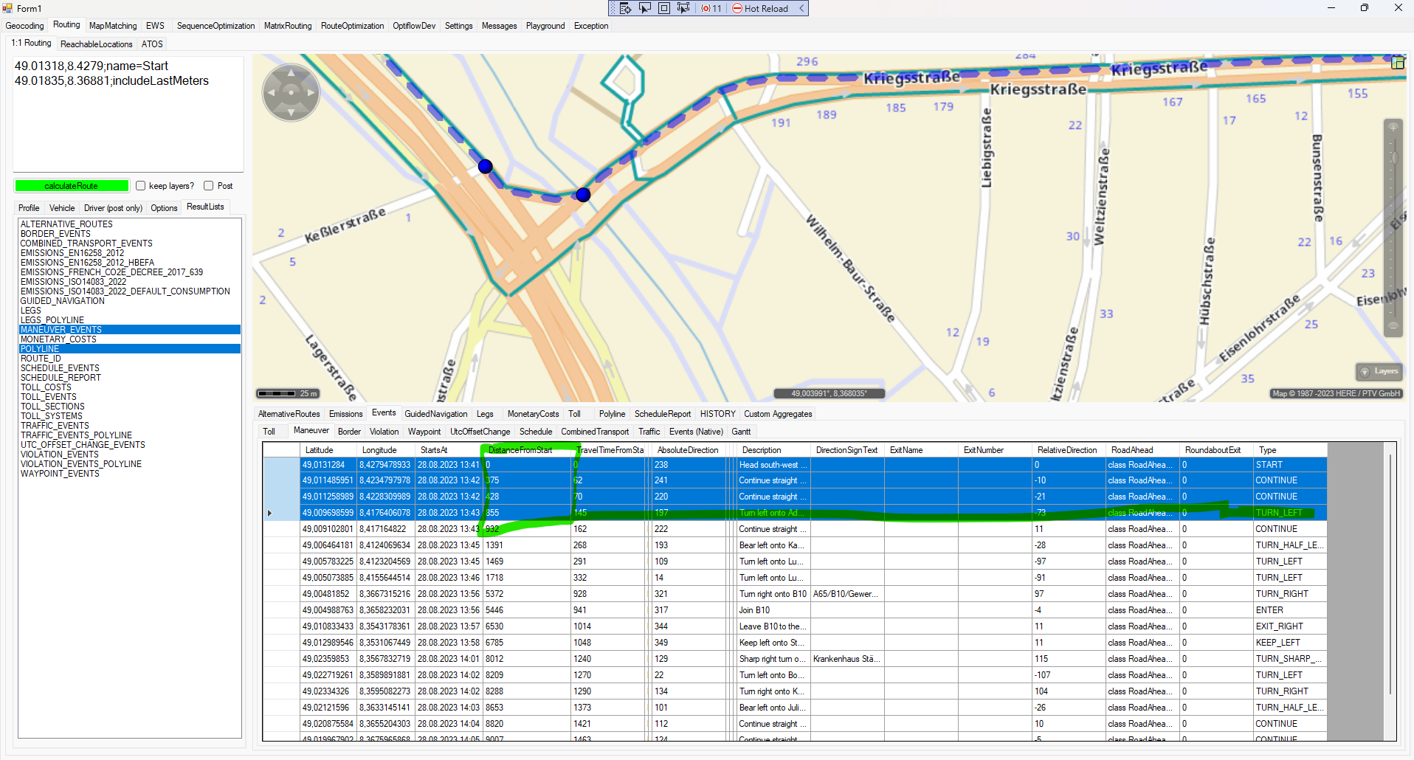Open the map overview icon in the corner
The width and height of the screenshot is (1414, 760).
tap(1398, 63)
